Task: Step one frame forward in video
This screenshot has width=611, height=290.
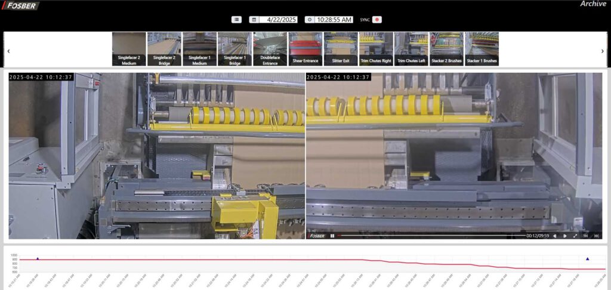Action: click(565, 236)
